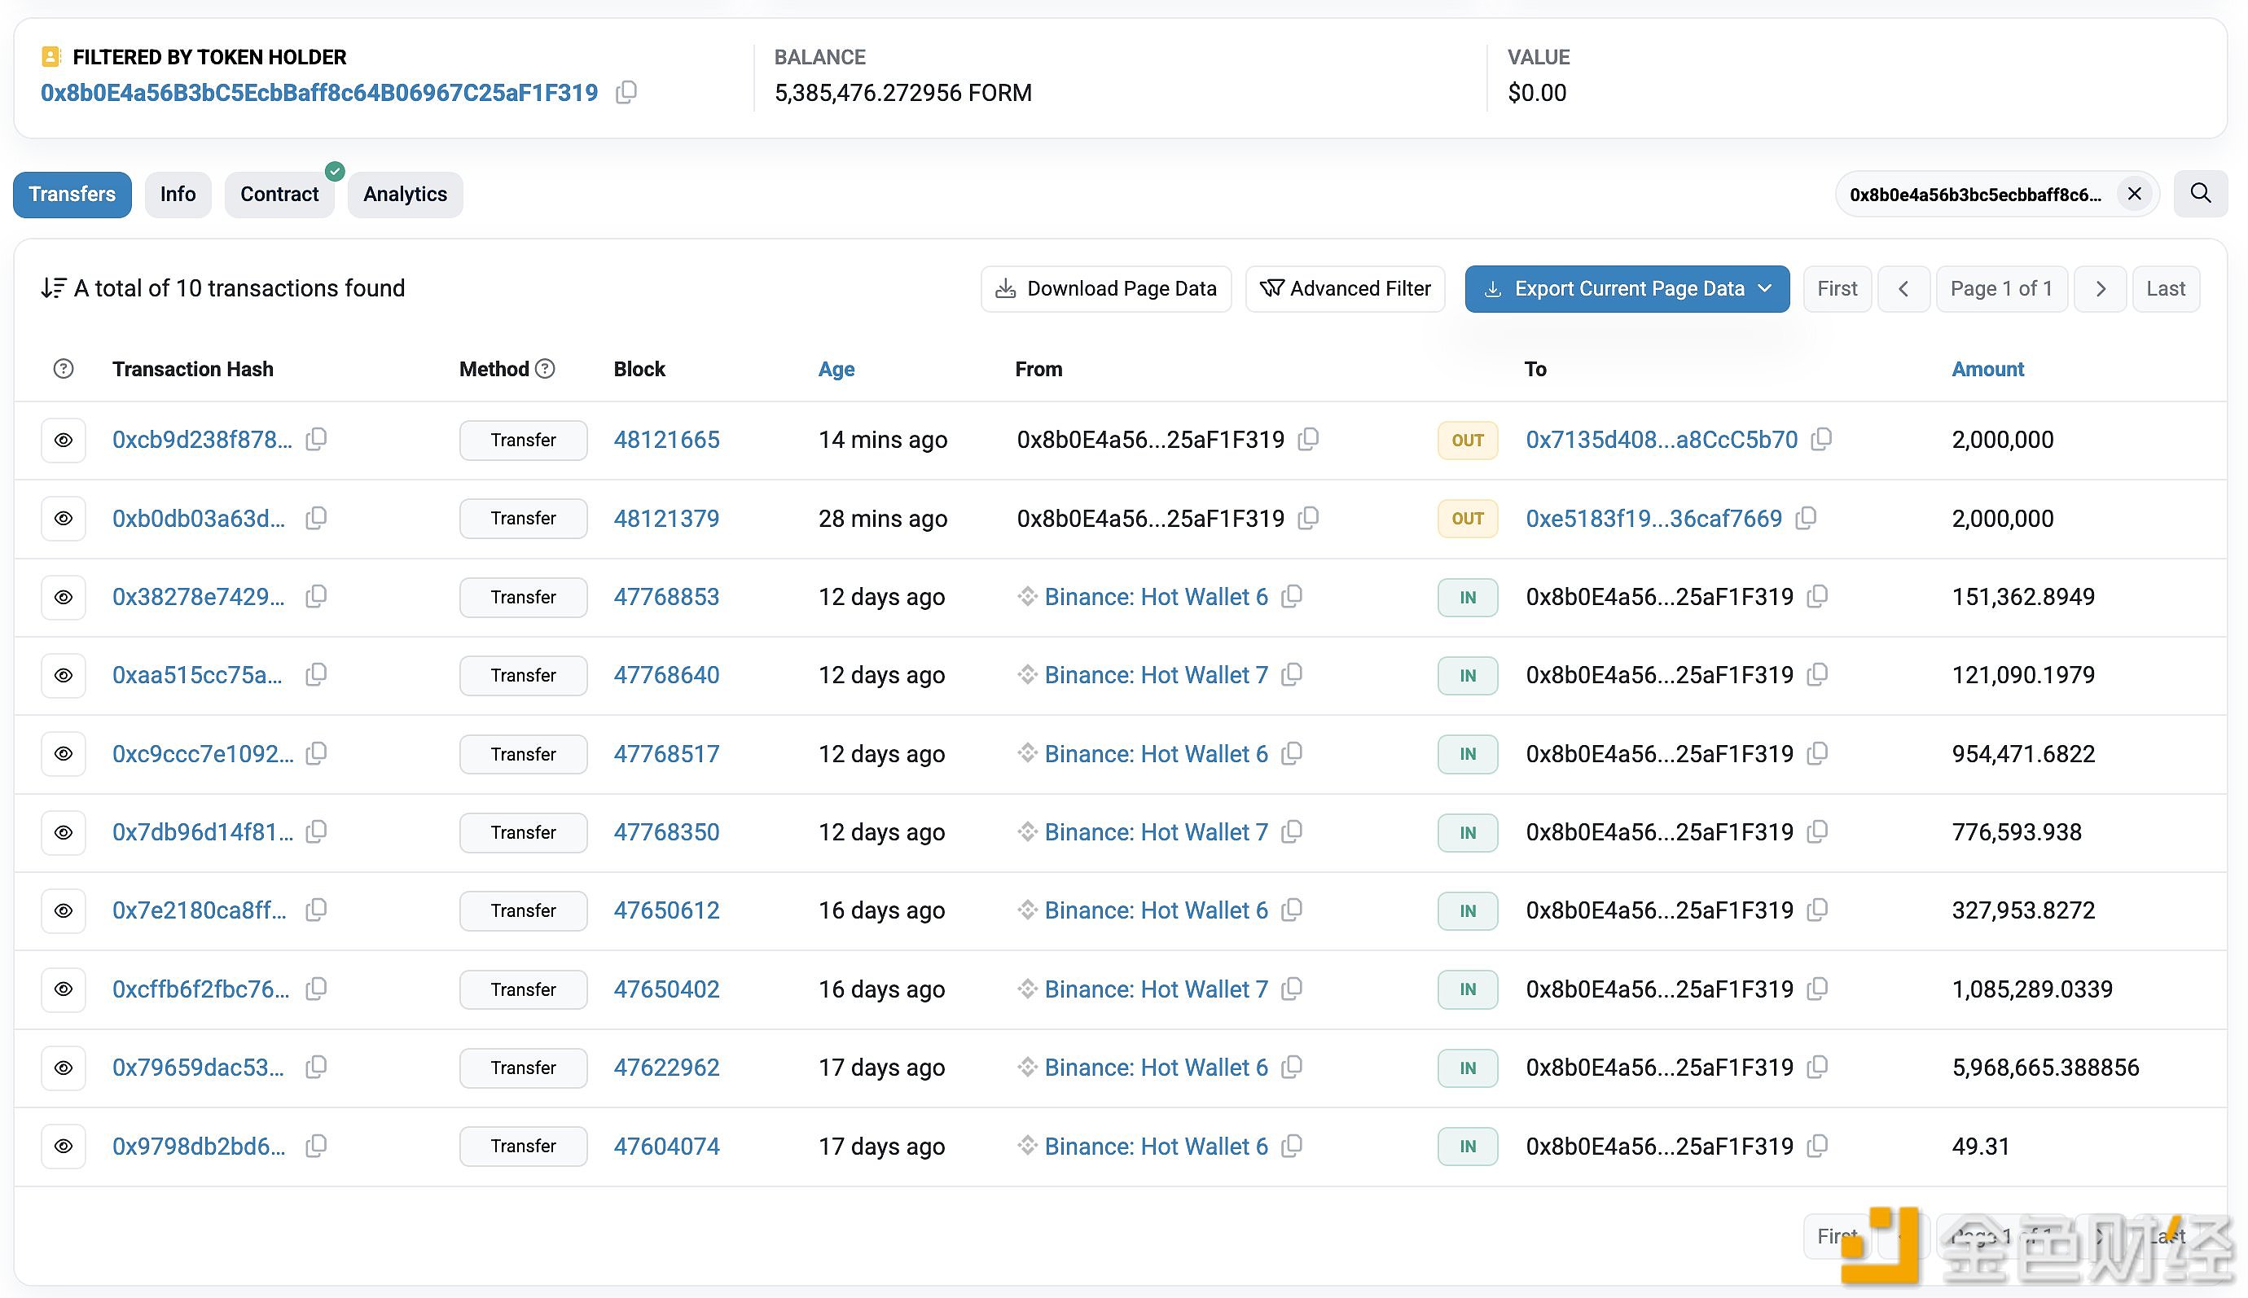Switch to the Analytics tab
Screen dimensions: 2248x1298
405,195
